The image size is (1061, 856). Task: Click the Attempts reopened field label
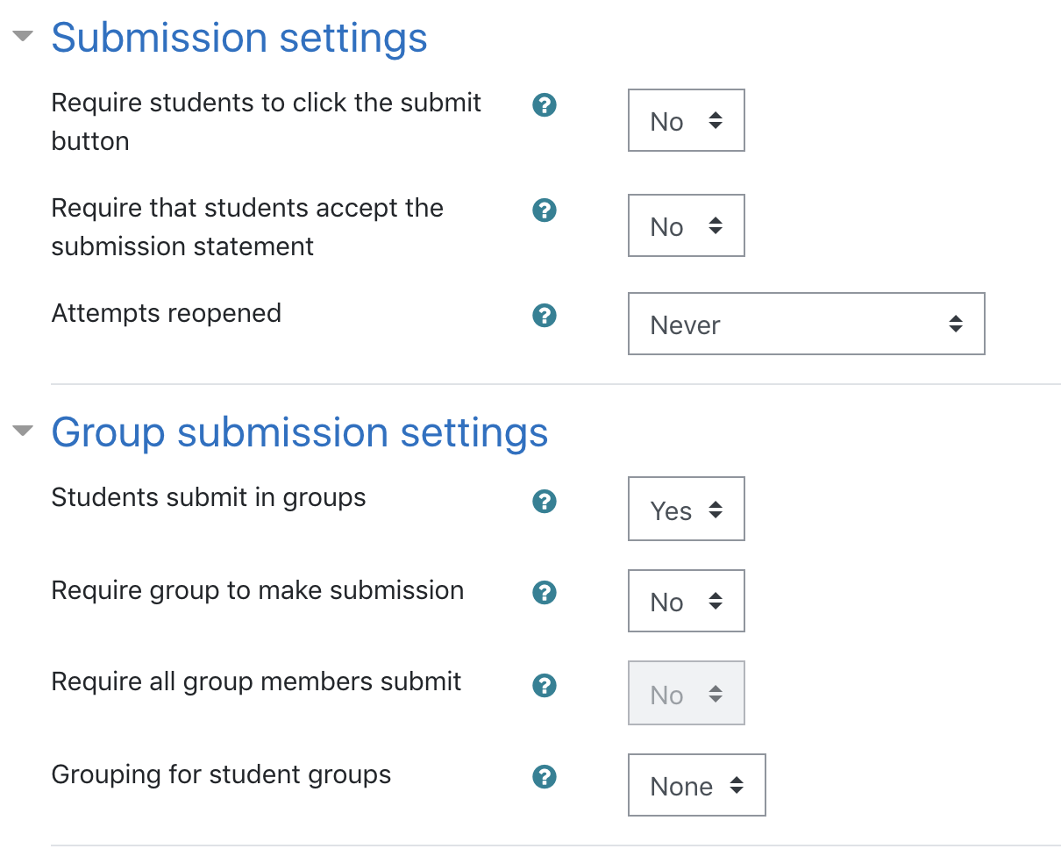point(167,313)
